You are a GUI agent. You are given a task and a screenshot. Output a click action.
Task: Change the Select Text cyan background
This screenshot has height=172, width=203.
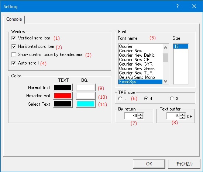[x=86, y=104]
